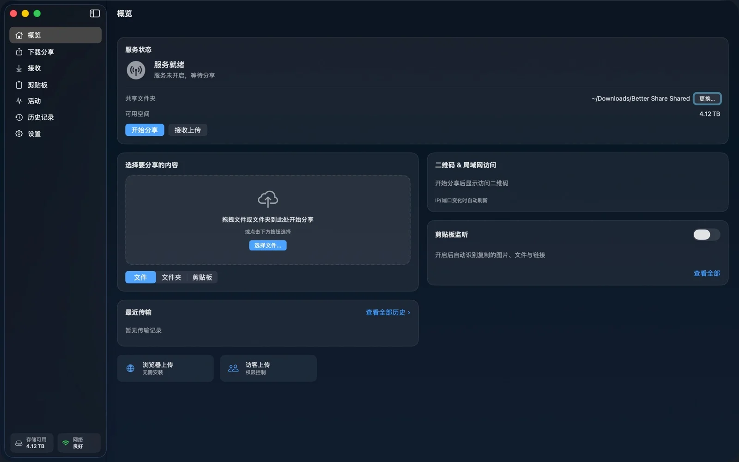Click 更换... to change shared folder
The image size is (739, 462).
(707, 99)
